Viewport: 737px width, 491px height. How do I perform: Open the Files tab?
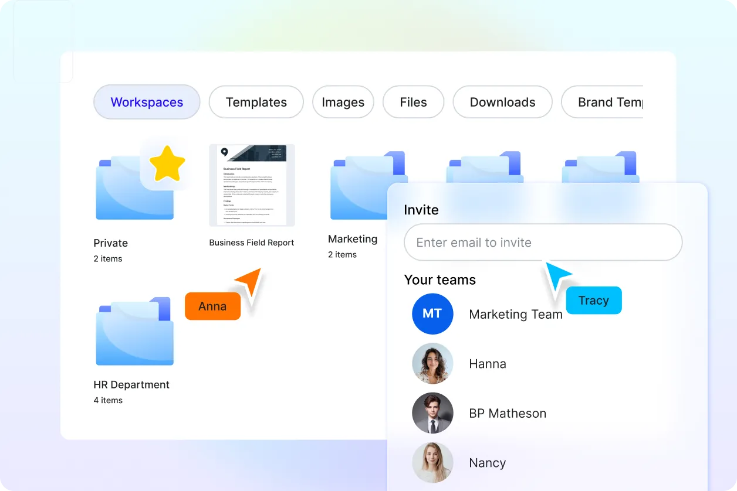[413, 102]
